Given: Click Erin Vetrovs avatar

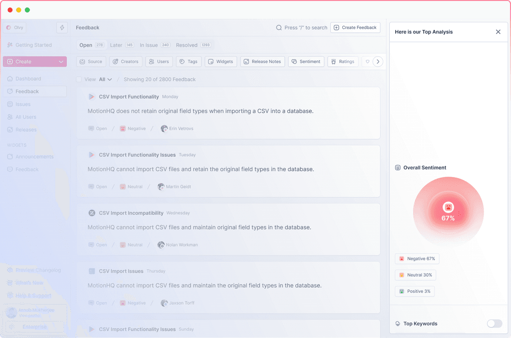Looking at the screenshot, I should click(164, 129).
